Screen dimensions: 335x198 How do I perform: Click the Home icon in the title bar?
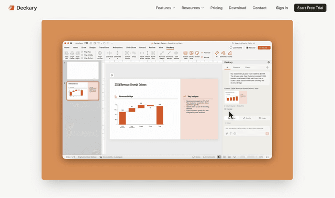[x=91, y=43]
